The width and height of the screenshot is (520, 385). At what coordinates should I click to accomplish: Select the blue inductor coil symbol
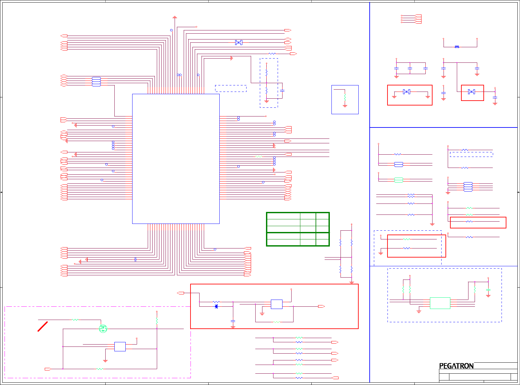tap(457, 47)
